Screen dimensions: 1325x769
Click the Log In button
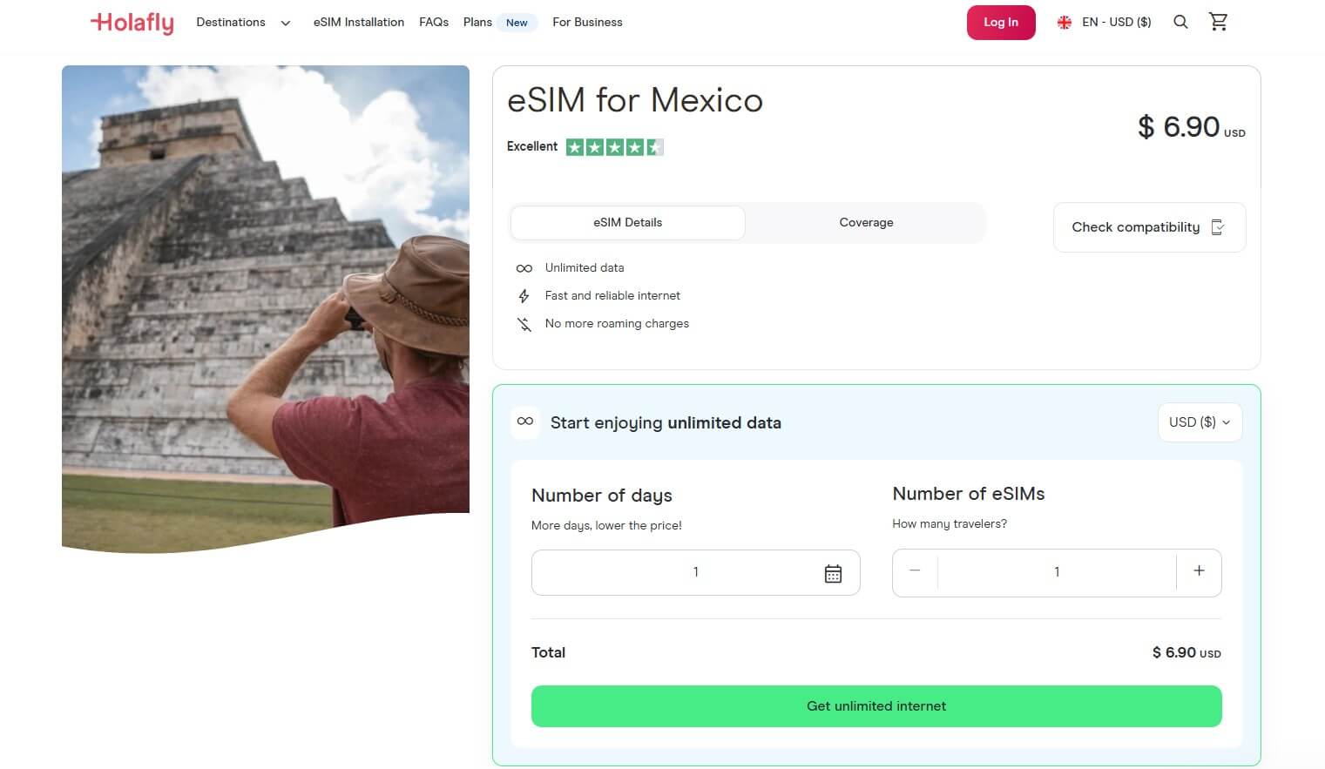[x=1000, y=22]
